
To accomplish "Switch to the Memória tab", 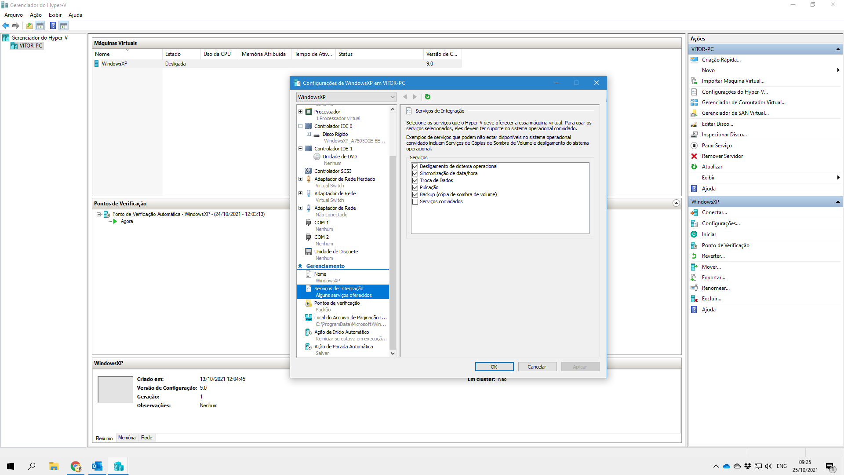I will click(127, 438).
